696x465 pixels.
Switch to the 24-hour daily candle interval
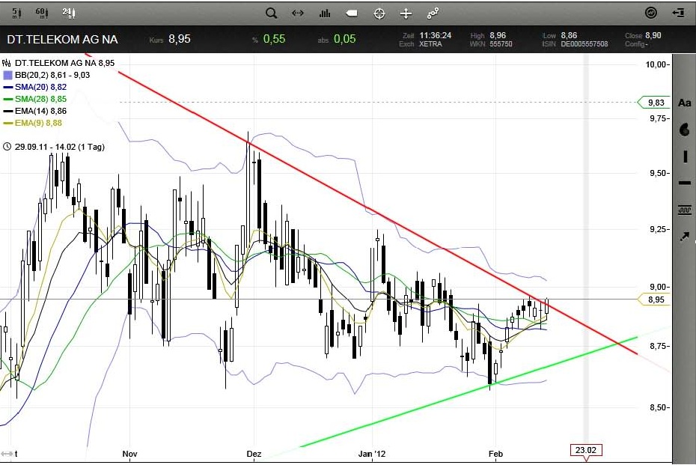[x=69, y=13]
